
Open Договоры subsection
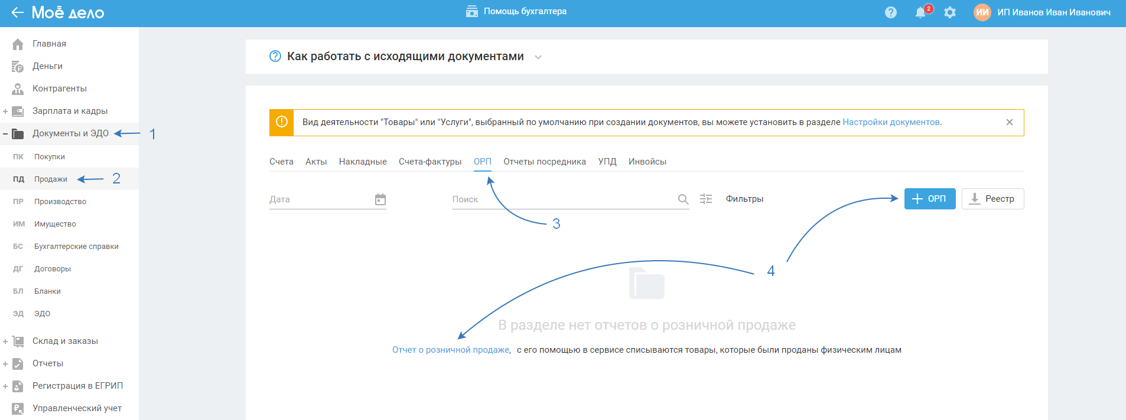[x=53, y=268]
